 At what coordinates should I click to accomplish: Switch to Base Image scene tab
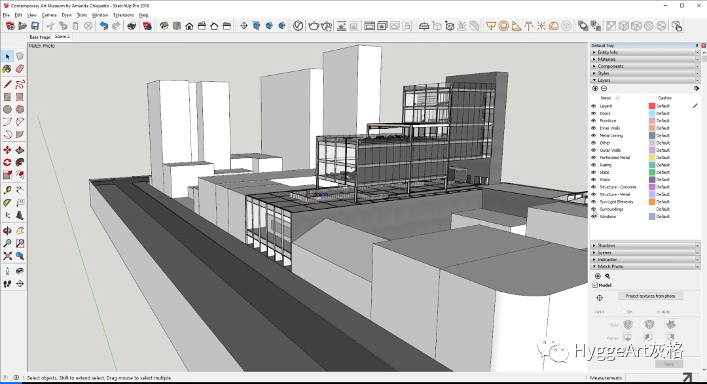(x=40, y=37)
